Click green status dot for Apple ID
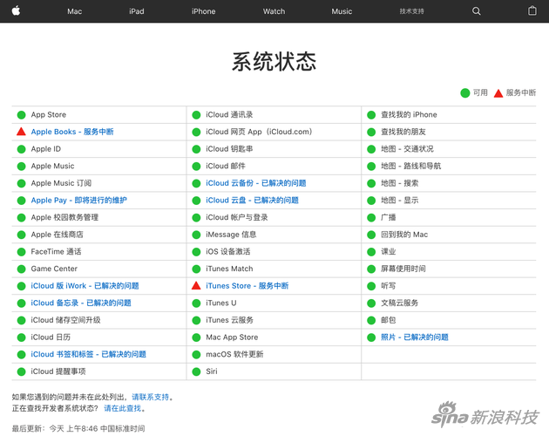The image size is (549, 436). click(x=22, y=149)
